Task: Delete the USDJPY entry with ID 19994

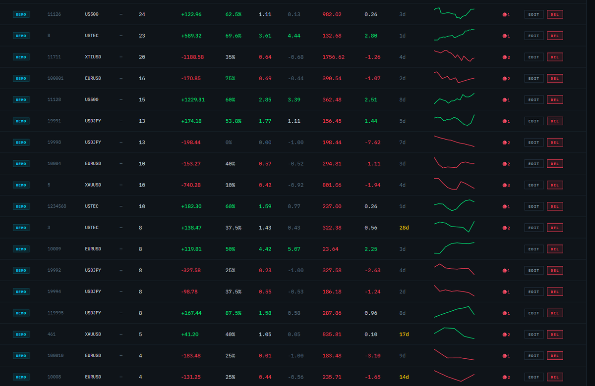Action: click(x=555, y=291)
